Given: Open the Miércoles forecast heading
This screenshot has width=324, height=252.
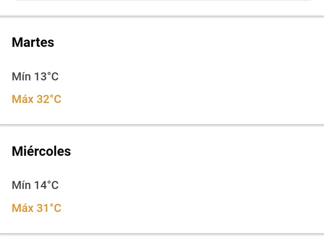Looking at the screenshot, I should point(42,151).
